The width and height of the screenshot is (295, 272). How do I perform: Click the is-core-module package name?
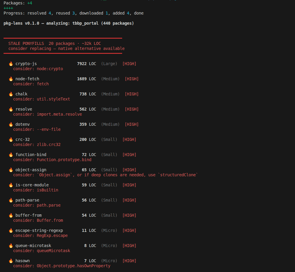tap(32, 185)
